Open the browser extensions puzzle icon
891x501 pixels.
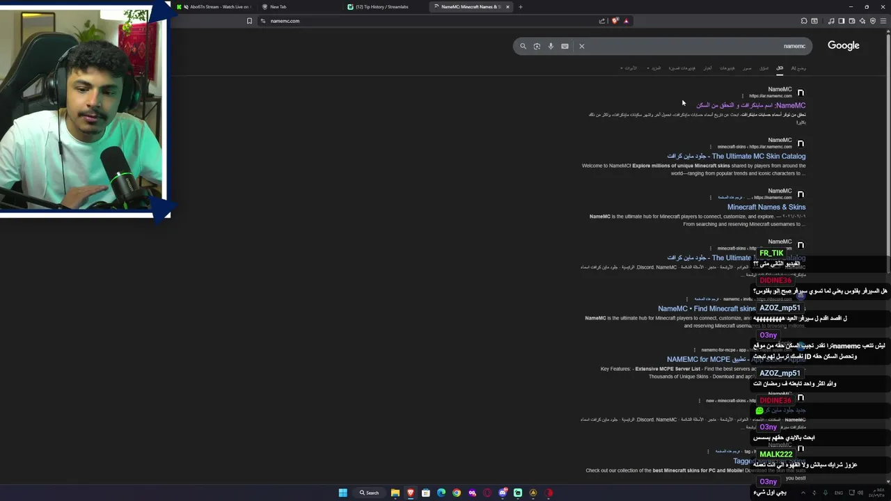click(x=804, y=21)
